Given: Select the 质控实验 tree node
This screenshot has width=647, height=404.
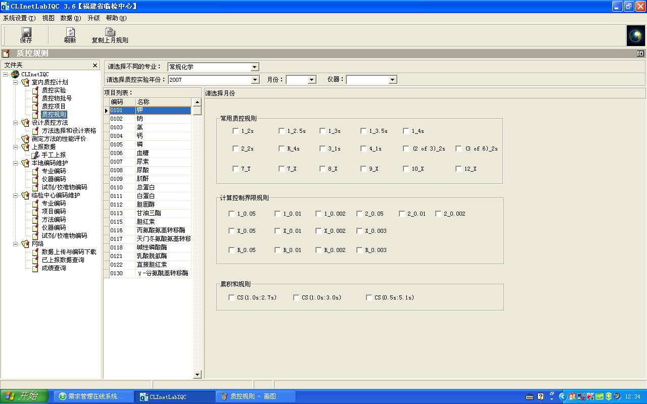Looking at the screenshot, I should [54, 90].
